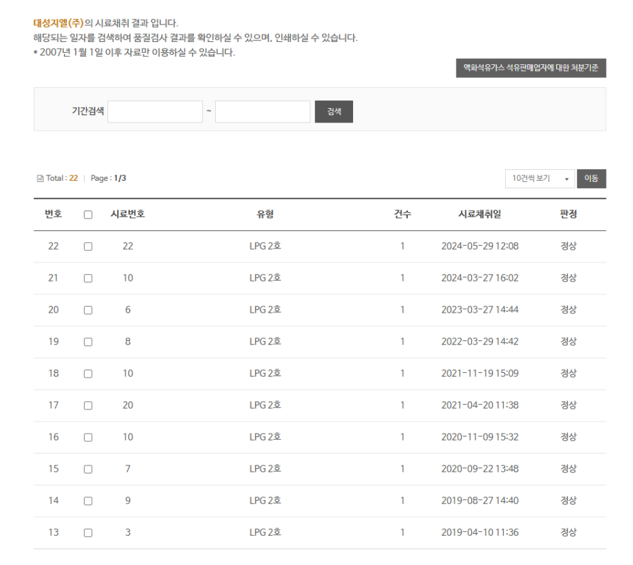The height and width of the screenshot is (565, 633).
Task: Click the 유형 column header
Action: pyautogui.click(x=265, y=214)
